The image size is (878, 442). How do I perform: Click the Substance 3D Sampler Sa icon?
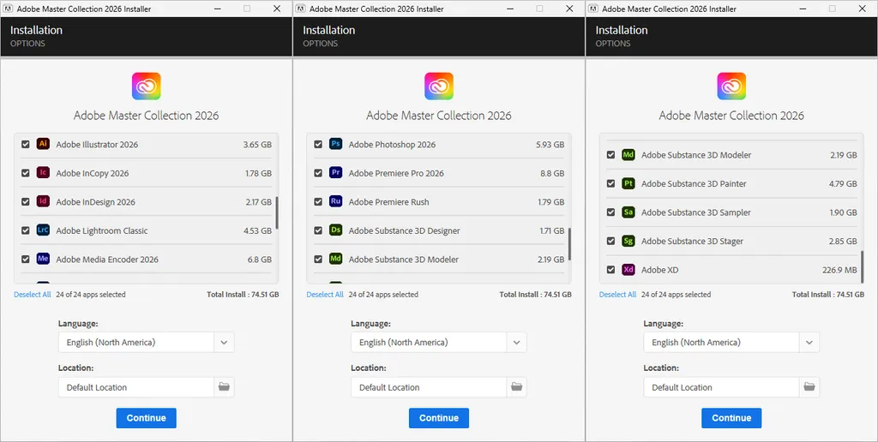[628, 212]
